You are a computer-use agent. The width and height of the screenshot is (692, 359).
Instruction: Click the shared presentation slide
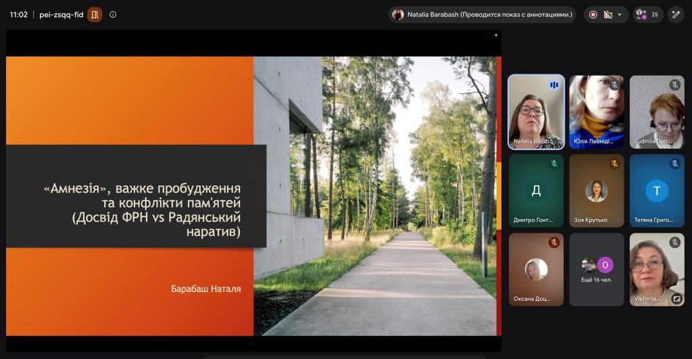pyautogui.click(x=253, y=195)
